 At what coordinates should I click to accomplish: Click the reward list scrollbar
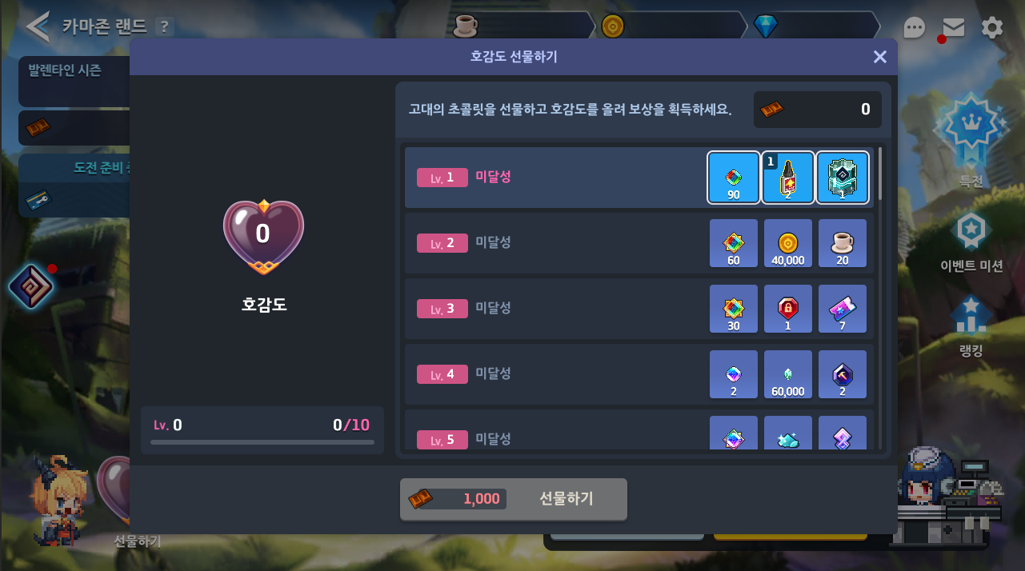(881, 174)
